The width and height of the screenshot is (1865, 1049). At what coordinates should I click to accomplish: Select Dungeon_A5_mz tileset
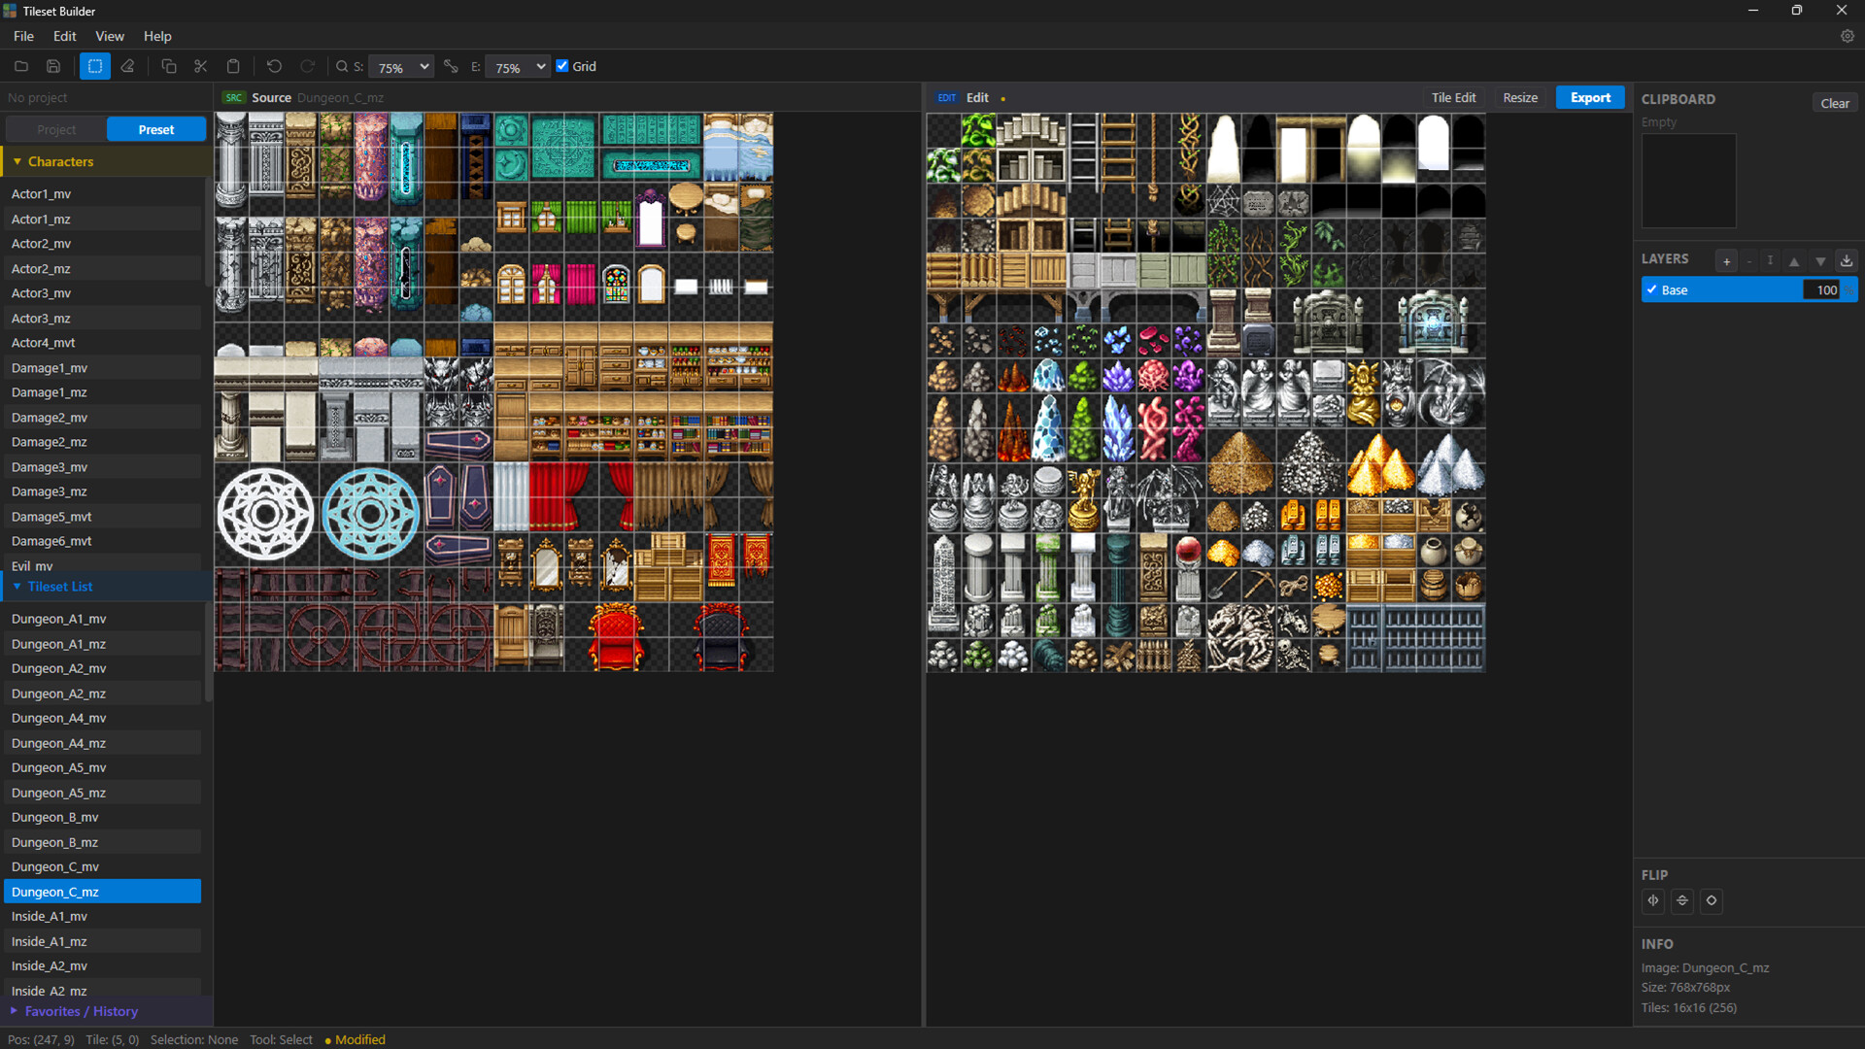(x=102, y=793)
